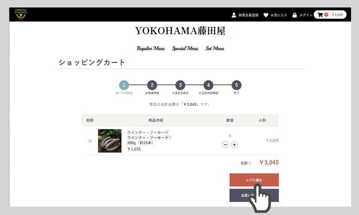Open the shopping cart icon in header
Image resolution: width=359 pixels, height=215 pixels.
coord(320,15)
